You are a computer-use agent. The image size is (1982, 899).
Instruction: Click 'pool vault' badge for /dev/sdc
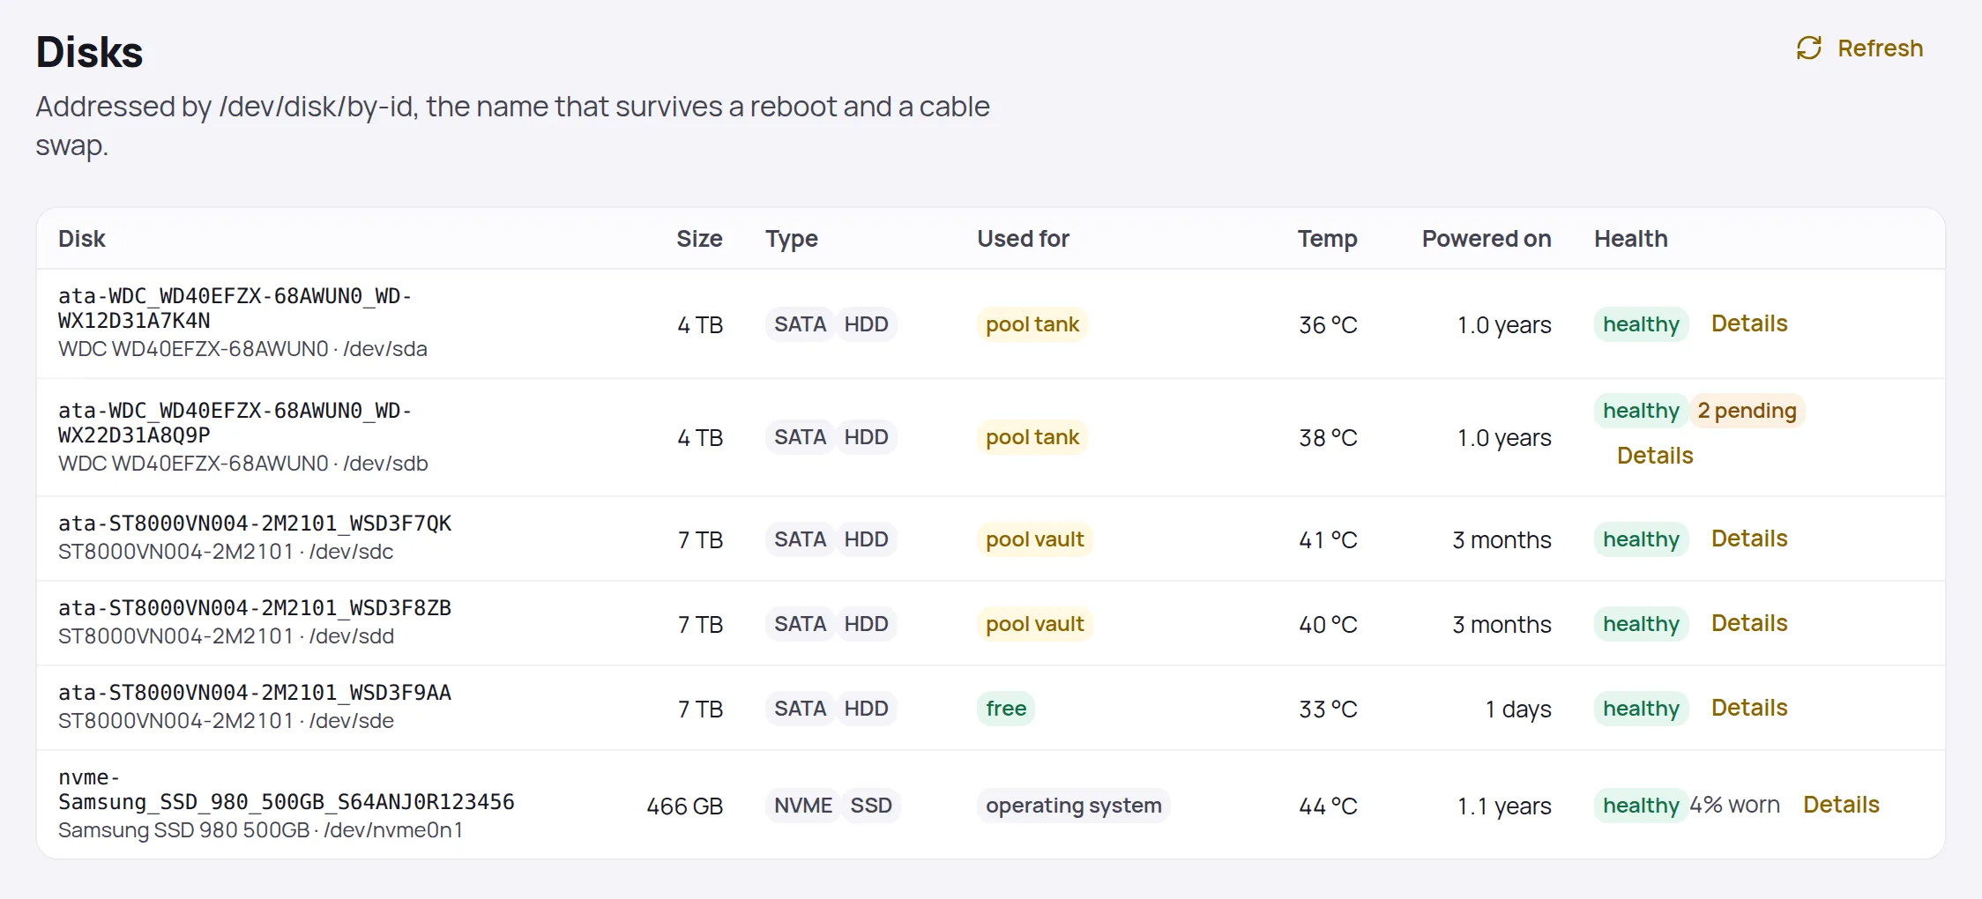pyautogui.click(x=1035, y=539)
